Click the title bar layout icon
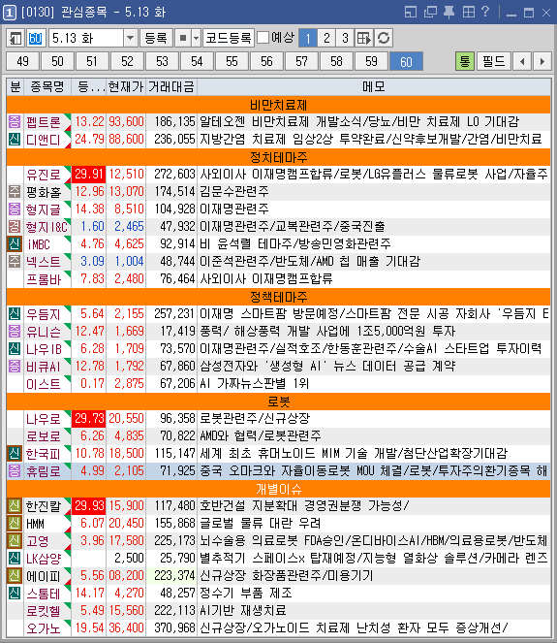Screen dimensions: 557x643 [411, 12]
